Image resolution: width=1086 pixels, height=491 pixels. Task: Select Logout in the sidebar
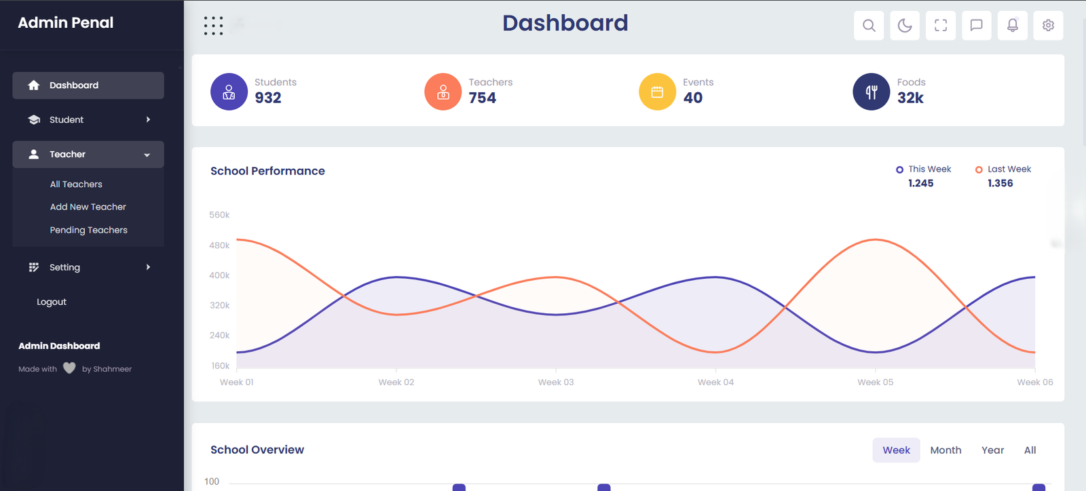(x=51, y=301)
